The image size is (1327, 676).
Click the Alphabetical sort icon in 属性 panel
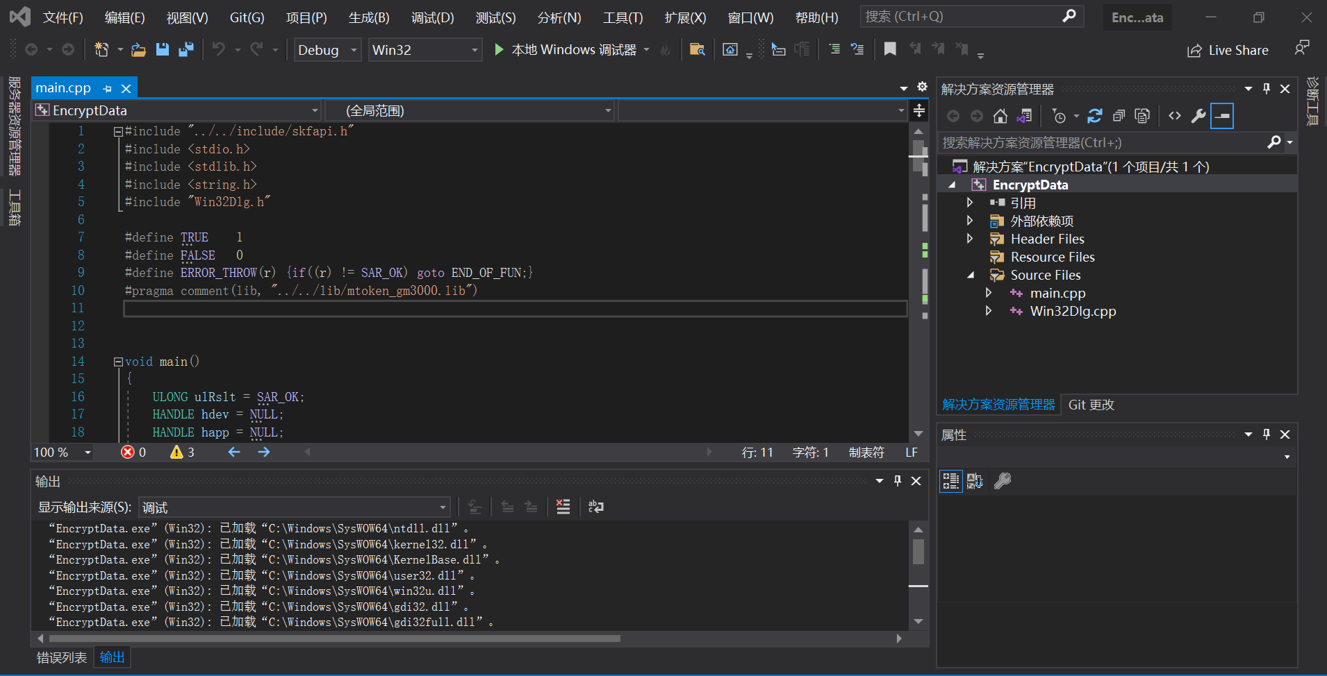975,480
